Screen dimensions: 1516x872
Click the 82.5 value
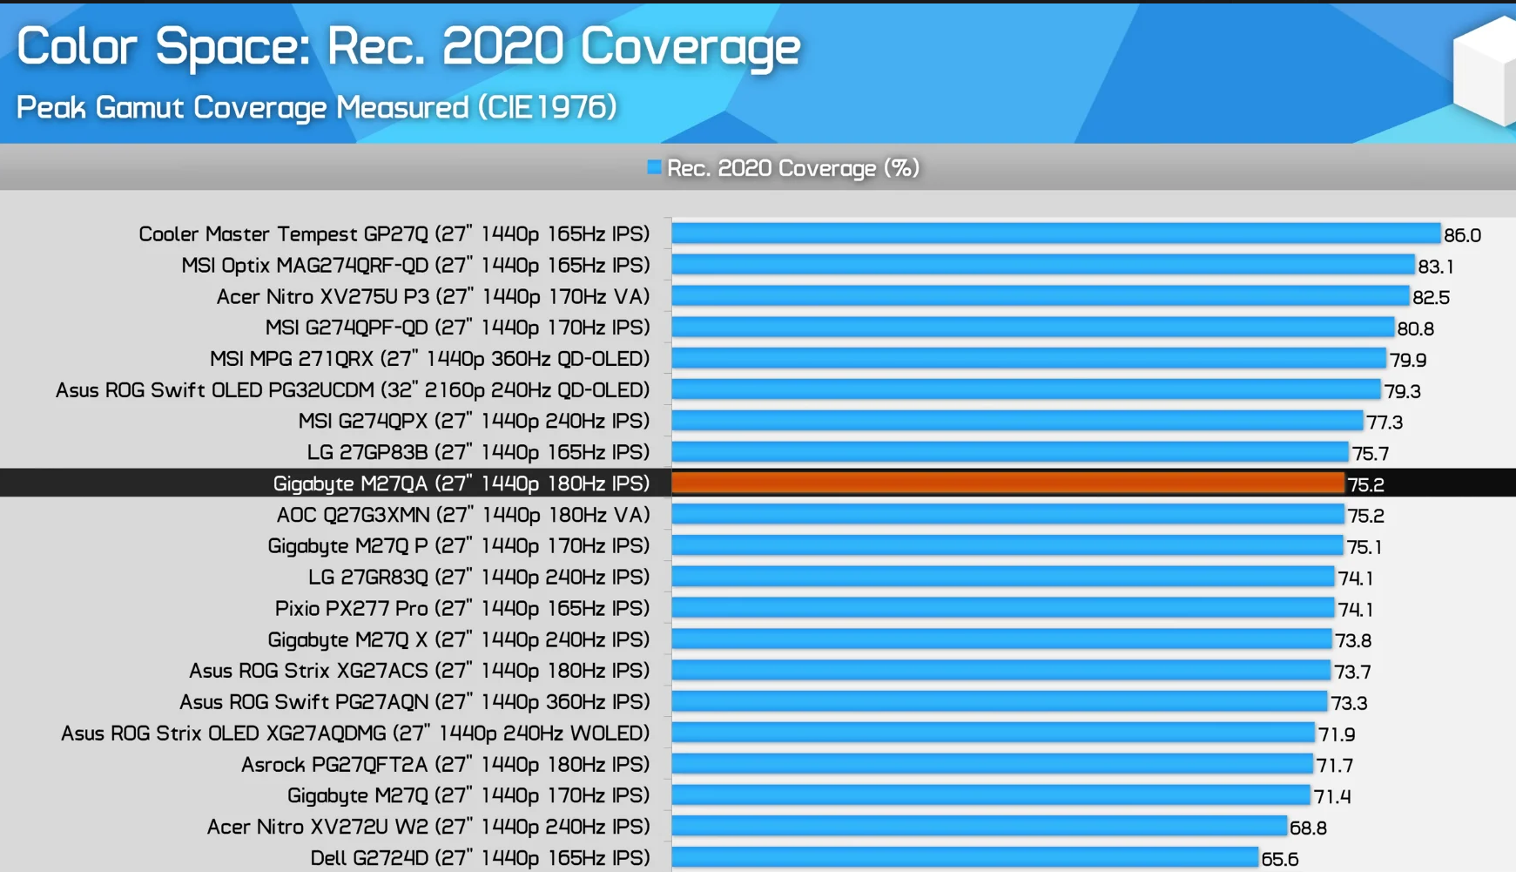[1432, 298]
